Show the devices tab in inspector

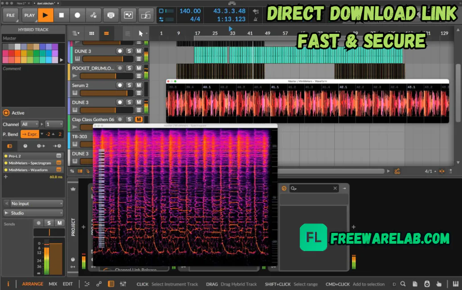click(10, 146)
